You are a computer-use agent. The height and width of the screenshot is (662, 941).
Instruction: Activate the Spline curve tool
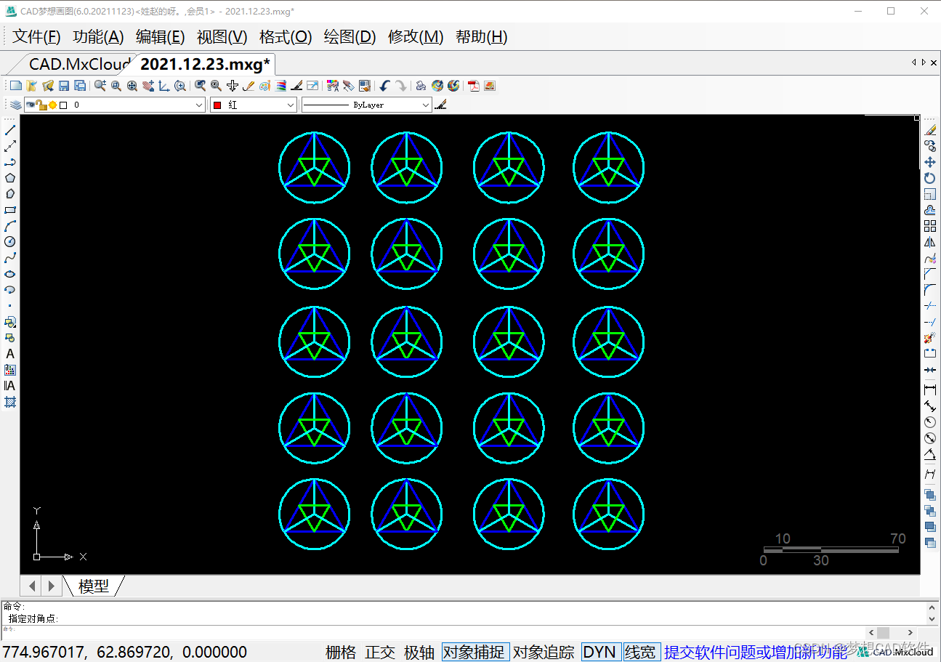pos(10,258)
